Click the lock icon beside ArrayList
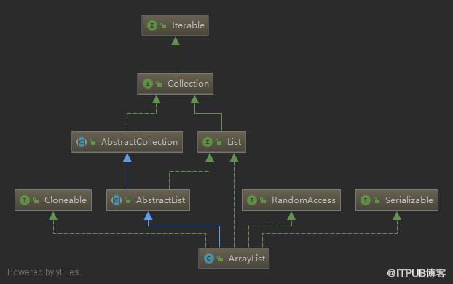Screen dimensions: 453x284 [x=220, y=259]
